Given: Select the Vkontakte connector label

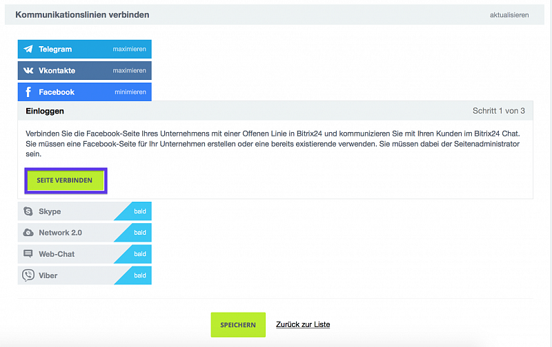Looking at the screenshot, I should (x=57, y=71).
